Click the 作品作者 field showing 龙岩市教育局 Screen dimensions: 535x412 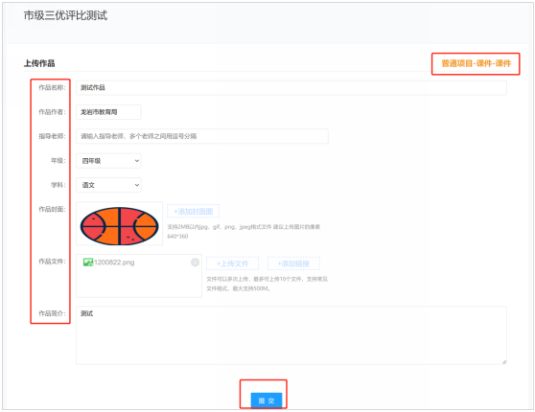pyautogui.click(x=108, y=112)
